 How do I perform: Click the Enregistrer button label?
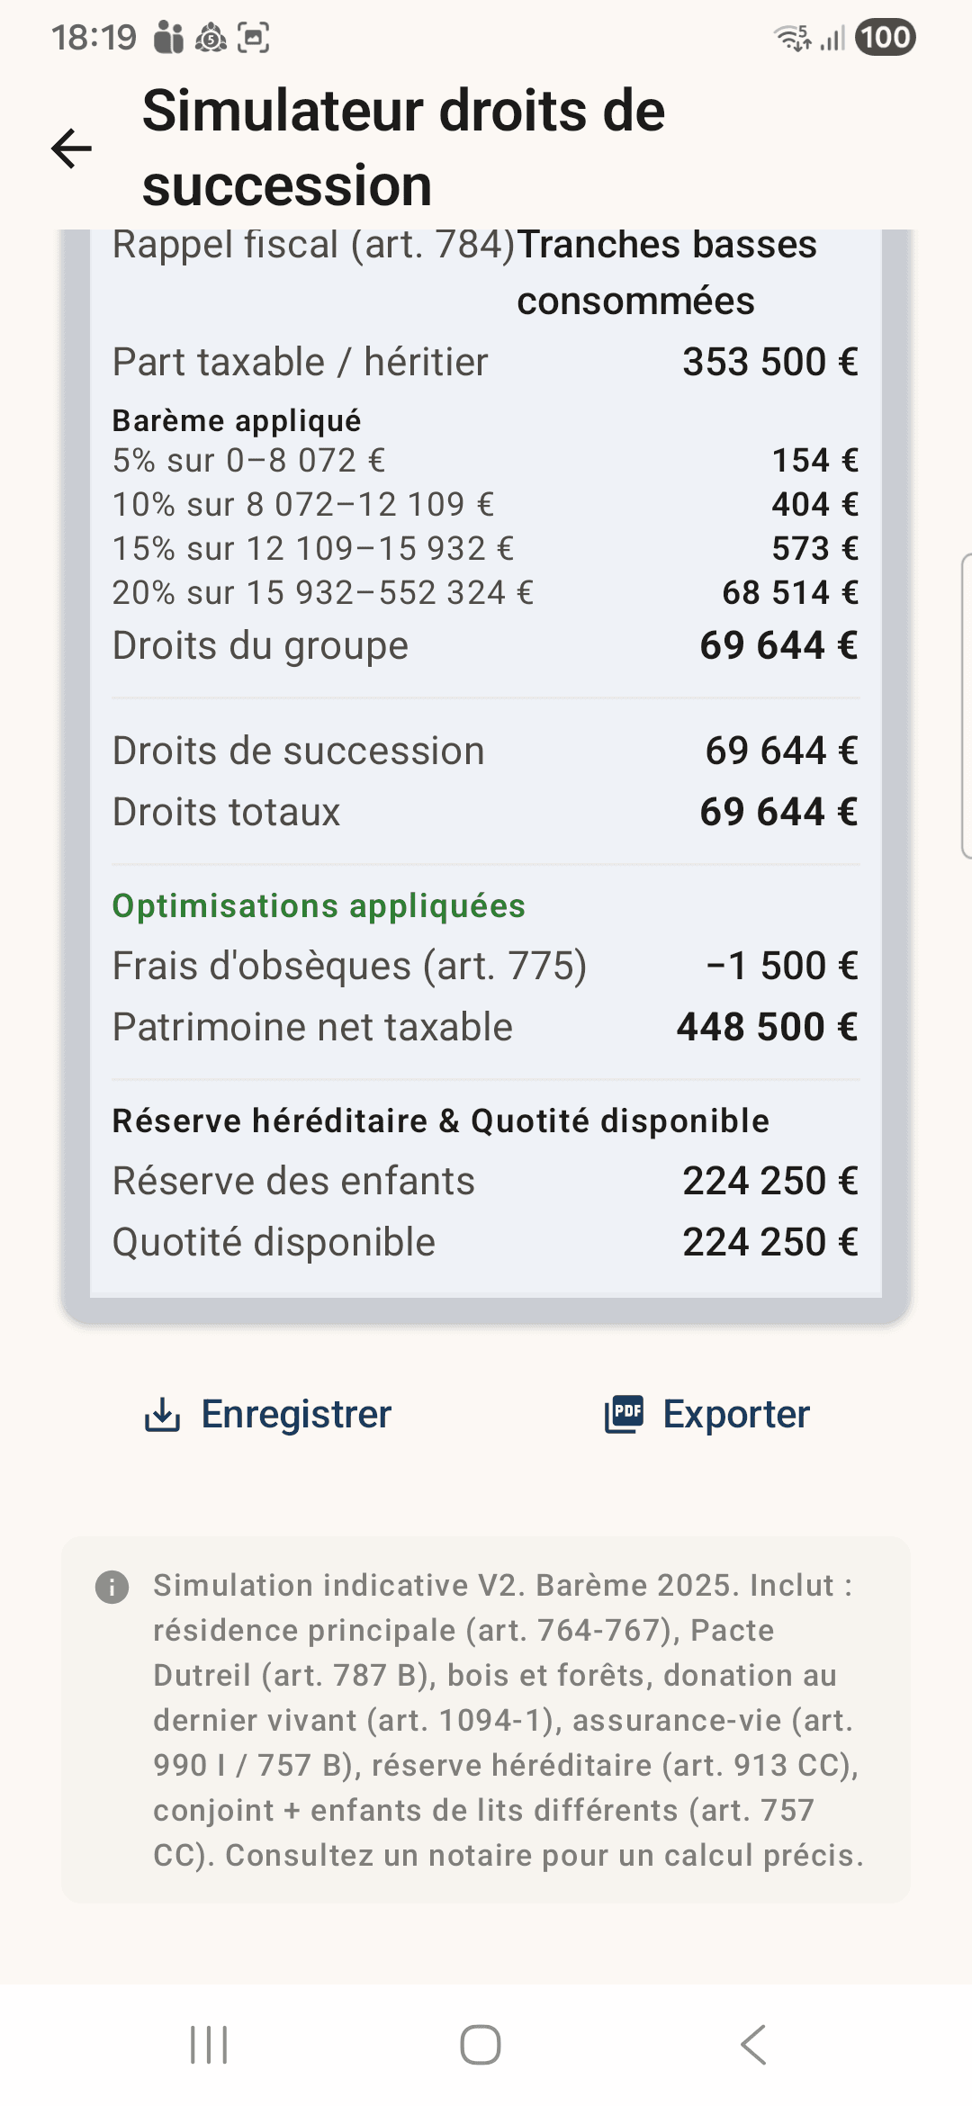tap(296, 1414)
